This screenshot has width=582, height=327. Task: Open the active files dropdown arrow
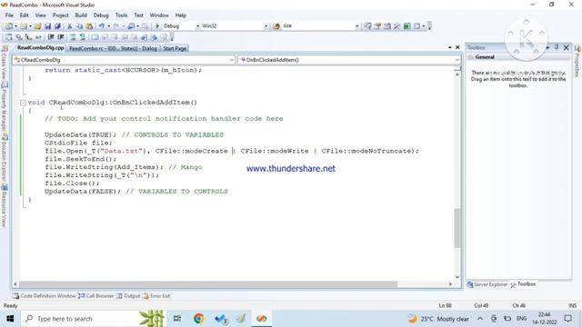coord(450,47)
